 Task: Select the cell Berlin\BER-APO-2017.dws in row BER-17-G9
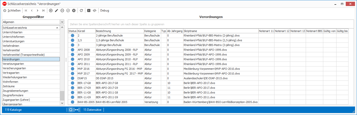221,88
